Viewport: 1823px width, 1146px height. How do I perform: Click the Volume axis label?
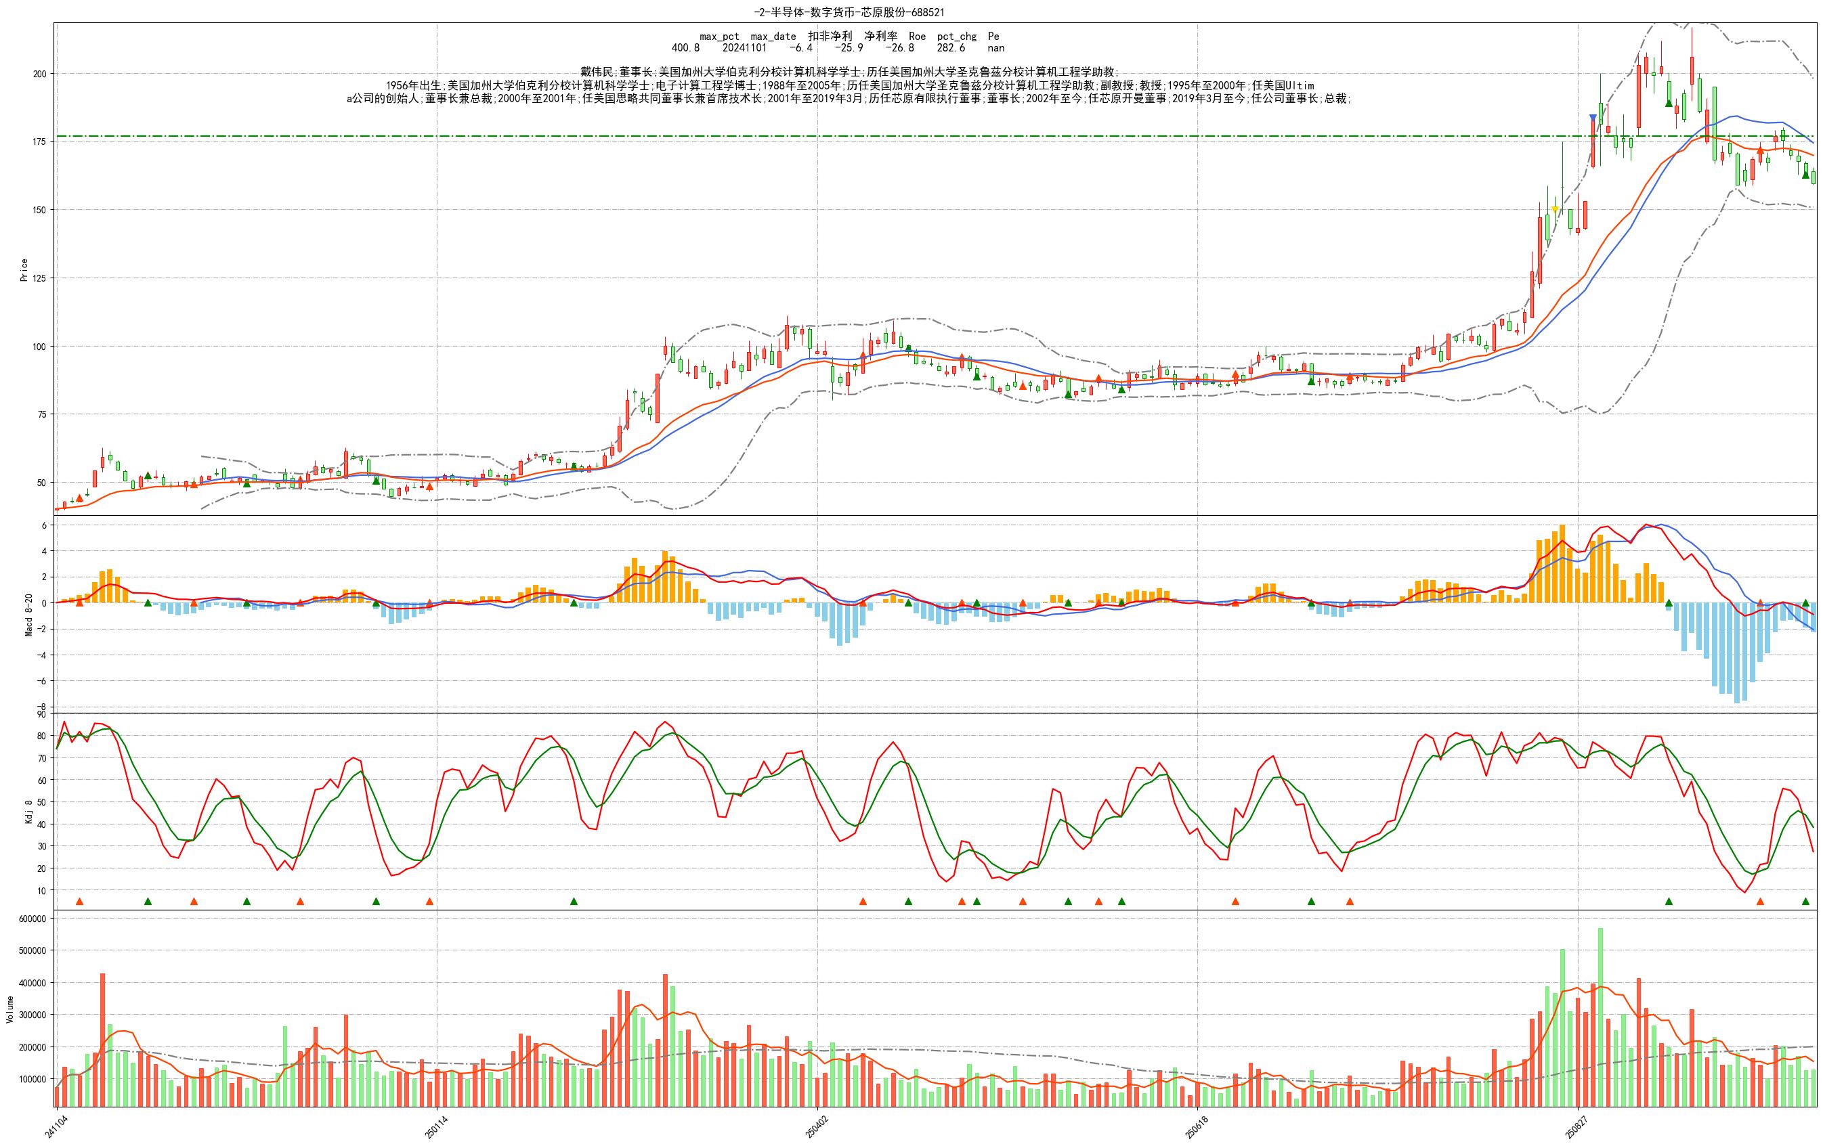[10, 1010]
